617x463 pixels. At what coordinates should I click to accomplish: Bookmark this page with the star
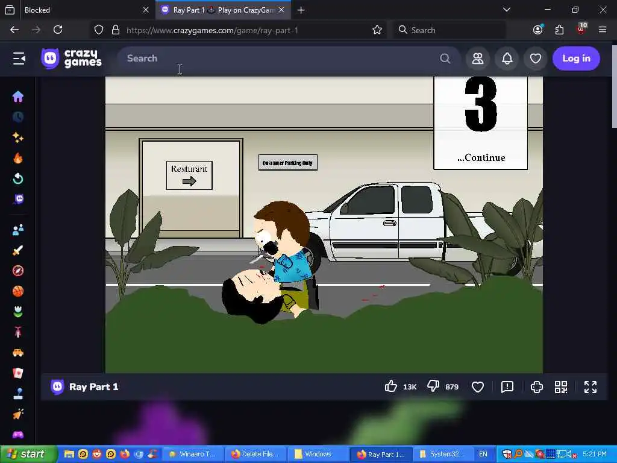[x=377, y=30]
